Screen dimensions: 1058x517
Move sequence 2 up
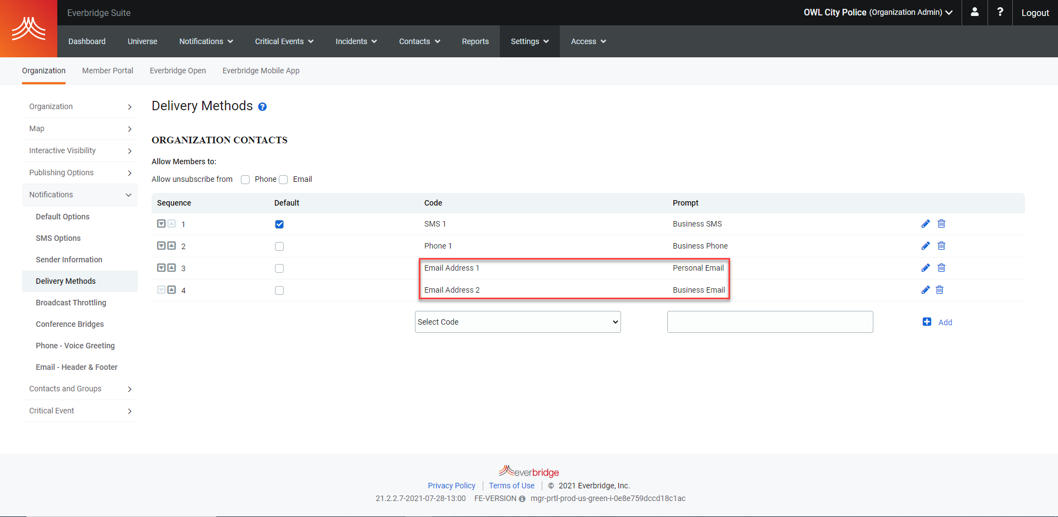[x=171, y=246]
